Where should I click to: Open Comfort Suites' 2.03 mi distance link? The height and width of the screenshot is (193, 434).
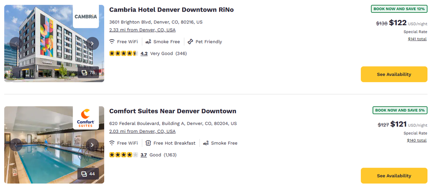(x=142, y=131)
